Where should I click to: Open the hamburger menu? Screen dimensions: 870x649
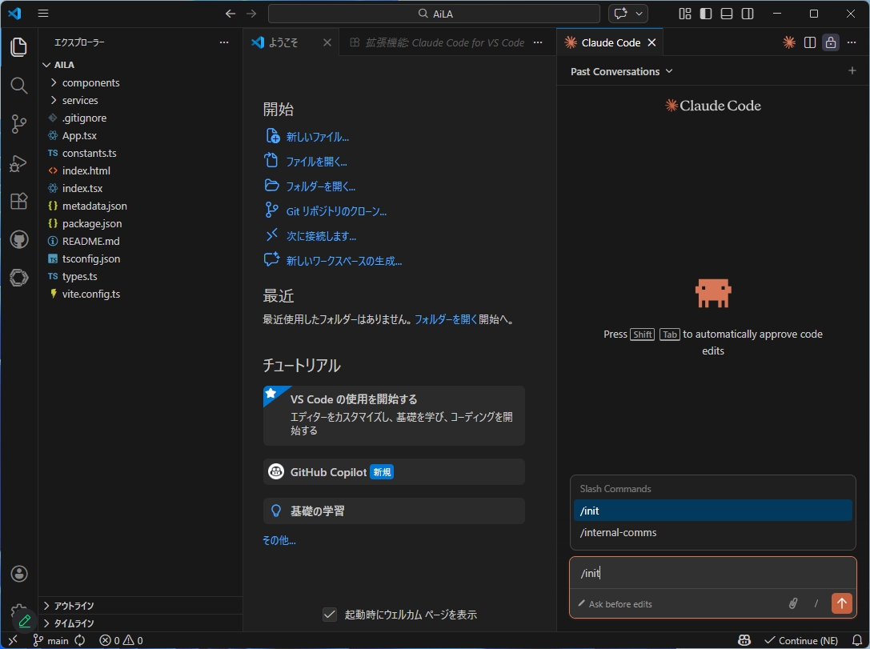43,13
